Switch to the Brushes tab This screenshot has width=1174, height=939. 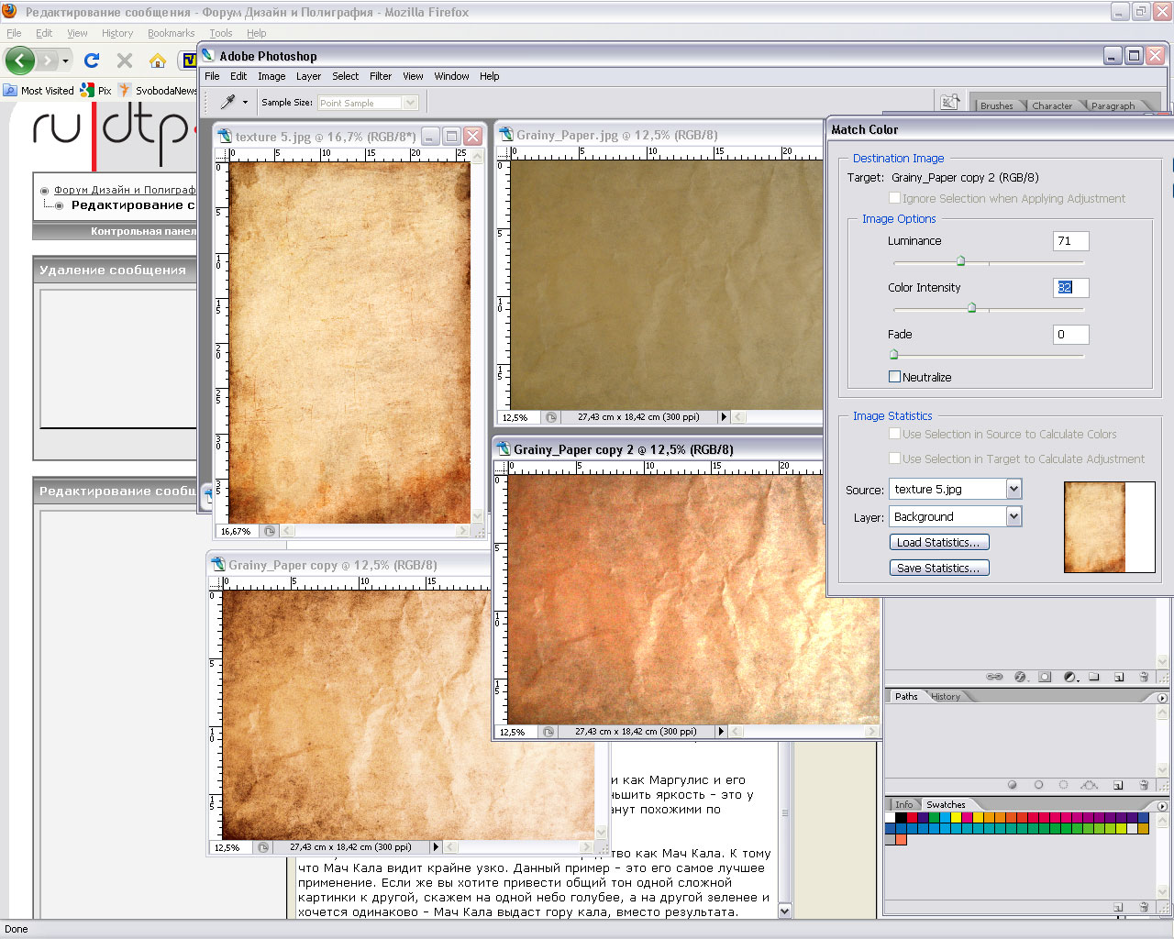click(x=996, y=105)
